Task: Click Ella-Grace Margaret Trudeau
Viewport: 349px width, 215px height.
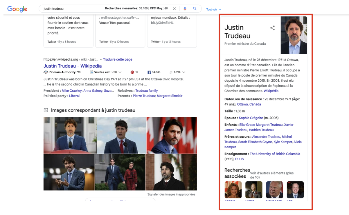Action: tap(261, 125)
